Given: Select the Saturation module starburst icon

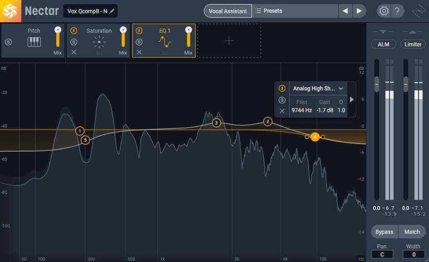Looking at the screenshot, I should pyautogui.click(x=99, y=42).
